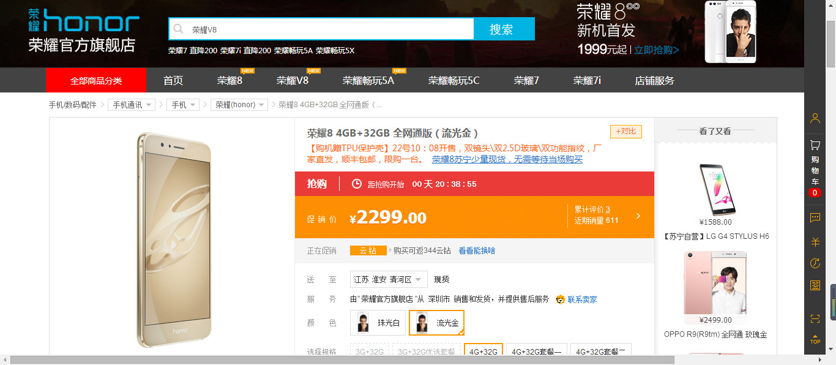Click the magnifier icon in search box

(178, 29)
